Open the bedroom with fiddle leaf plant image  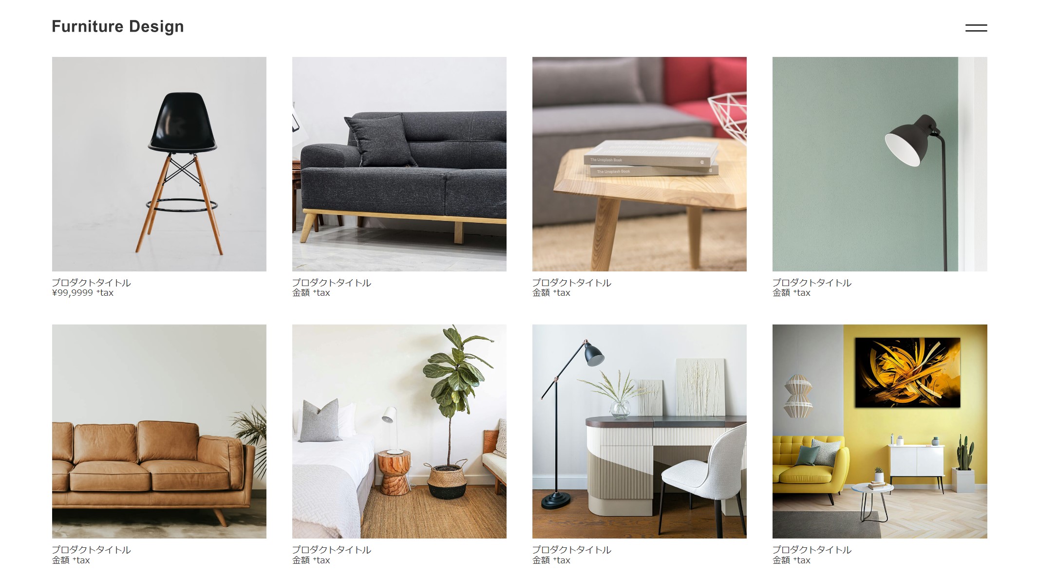point(399,431)
